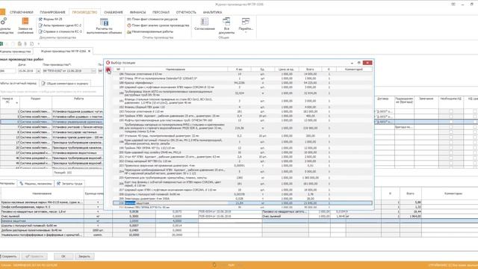478x269 pixels.
Task: Click the Сохранить button
Action: click(10, 256)
